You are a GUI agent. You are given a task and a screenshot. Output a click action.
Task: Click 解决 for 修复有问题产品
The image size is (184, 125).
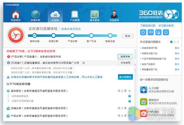[177, 54]
